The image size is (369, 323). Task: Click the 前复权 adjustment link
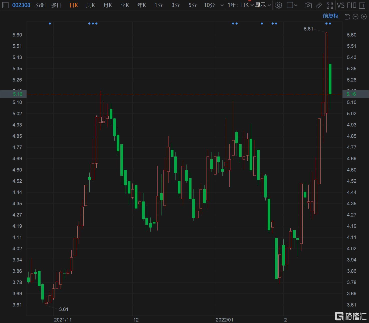coord(330,16)
